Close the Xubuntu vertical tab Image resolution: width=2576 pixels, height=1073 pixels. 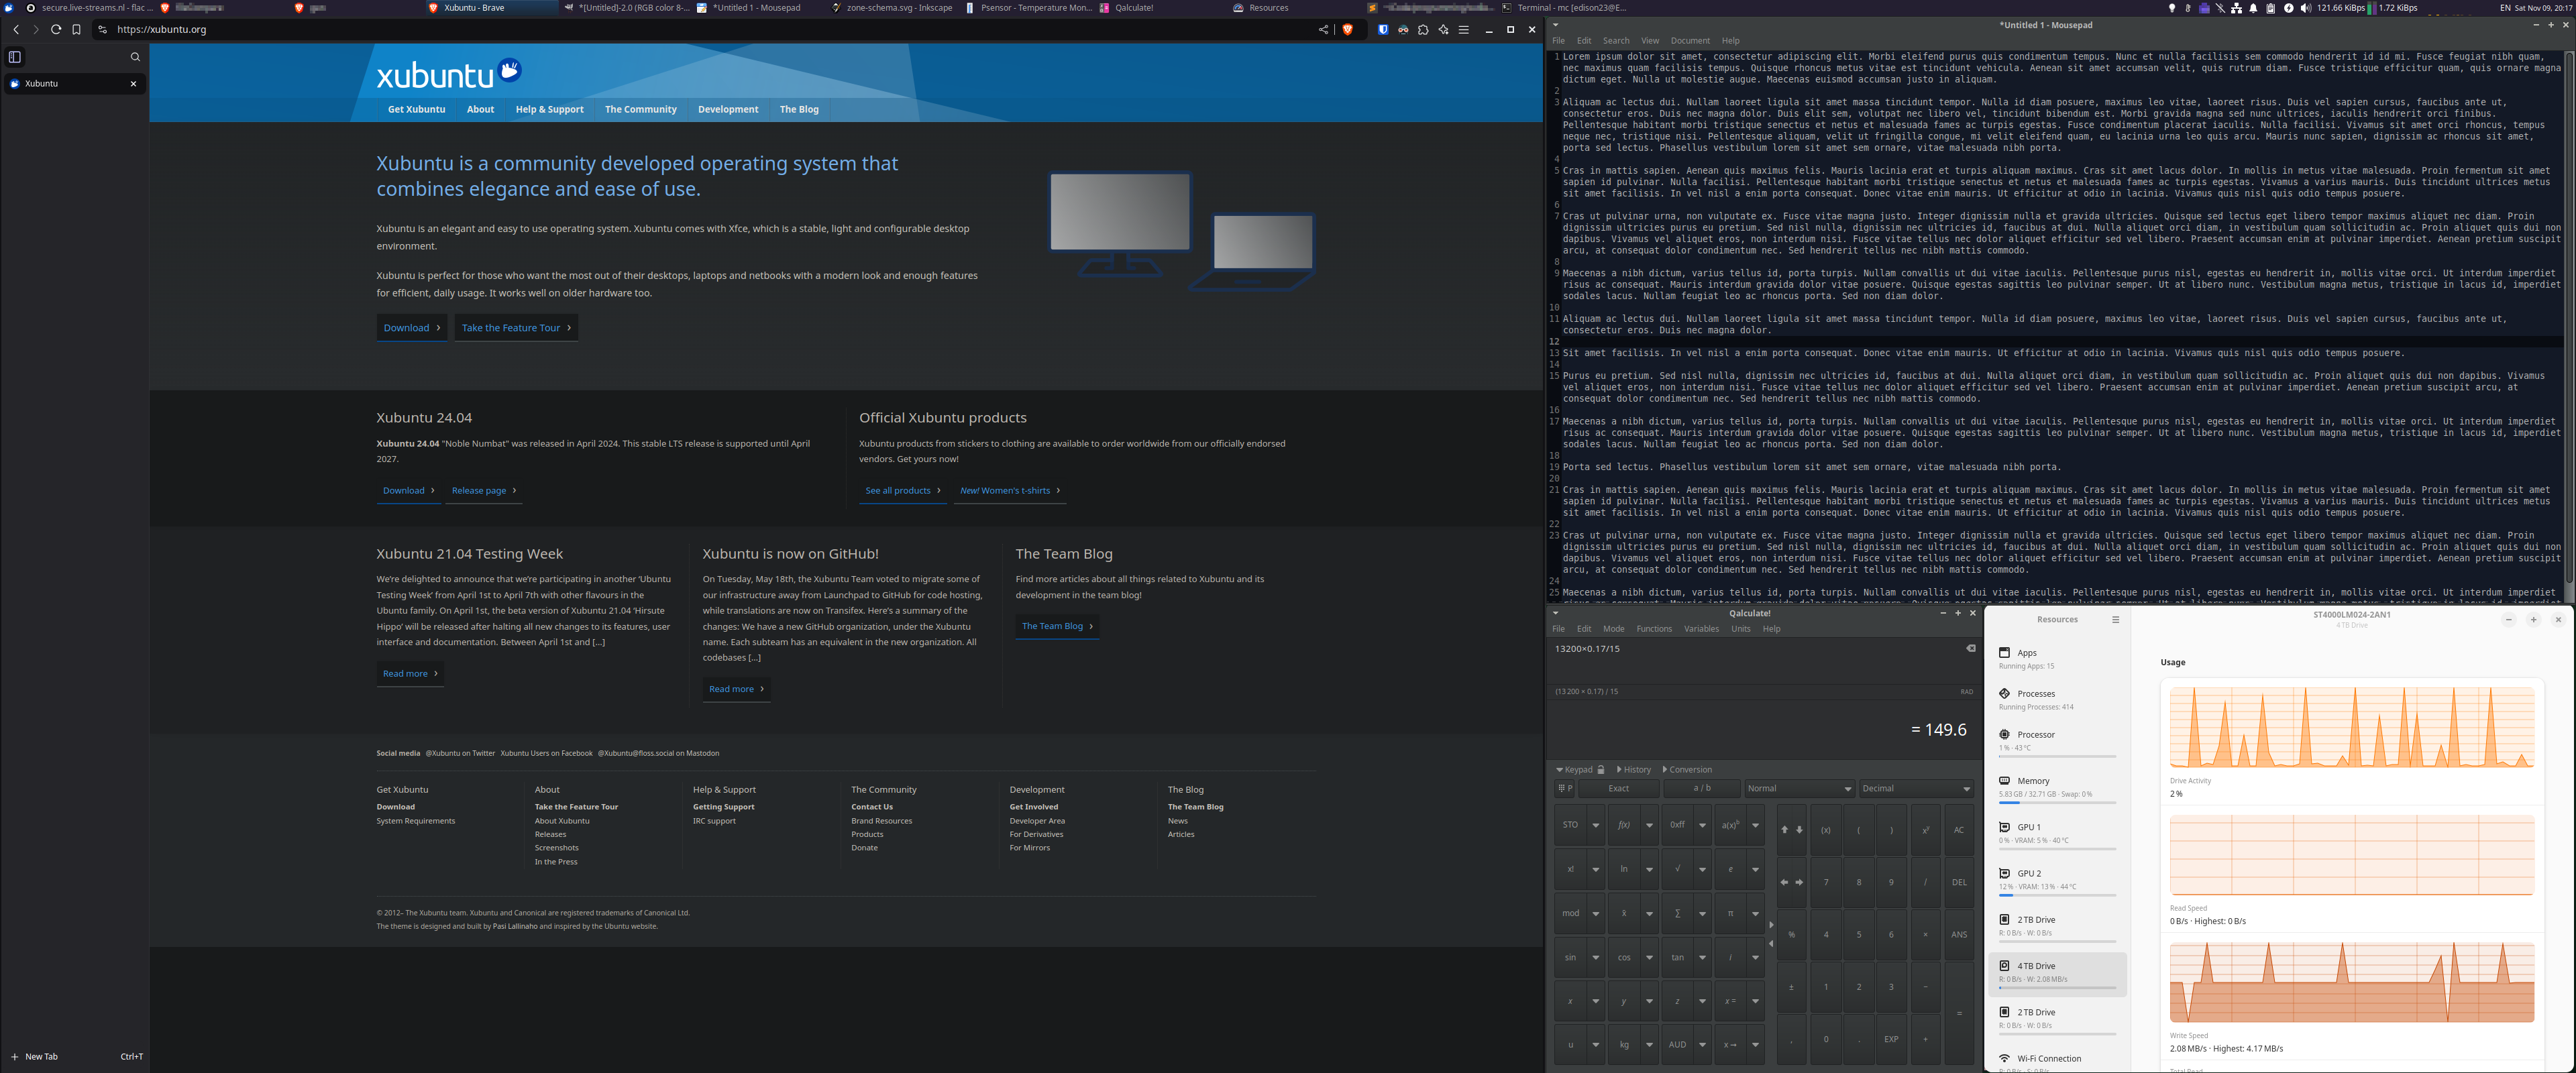pyautogui.click(x=133, y=84)
